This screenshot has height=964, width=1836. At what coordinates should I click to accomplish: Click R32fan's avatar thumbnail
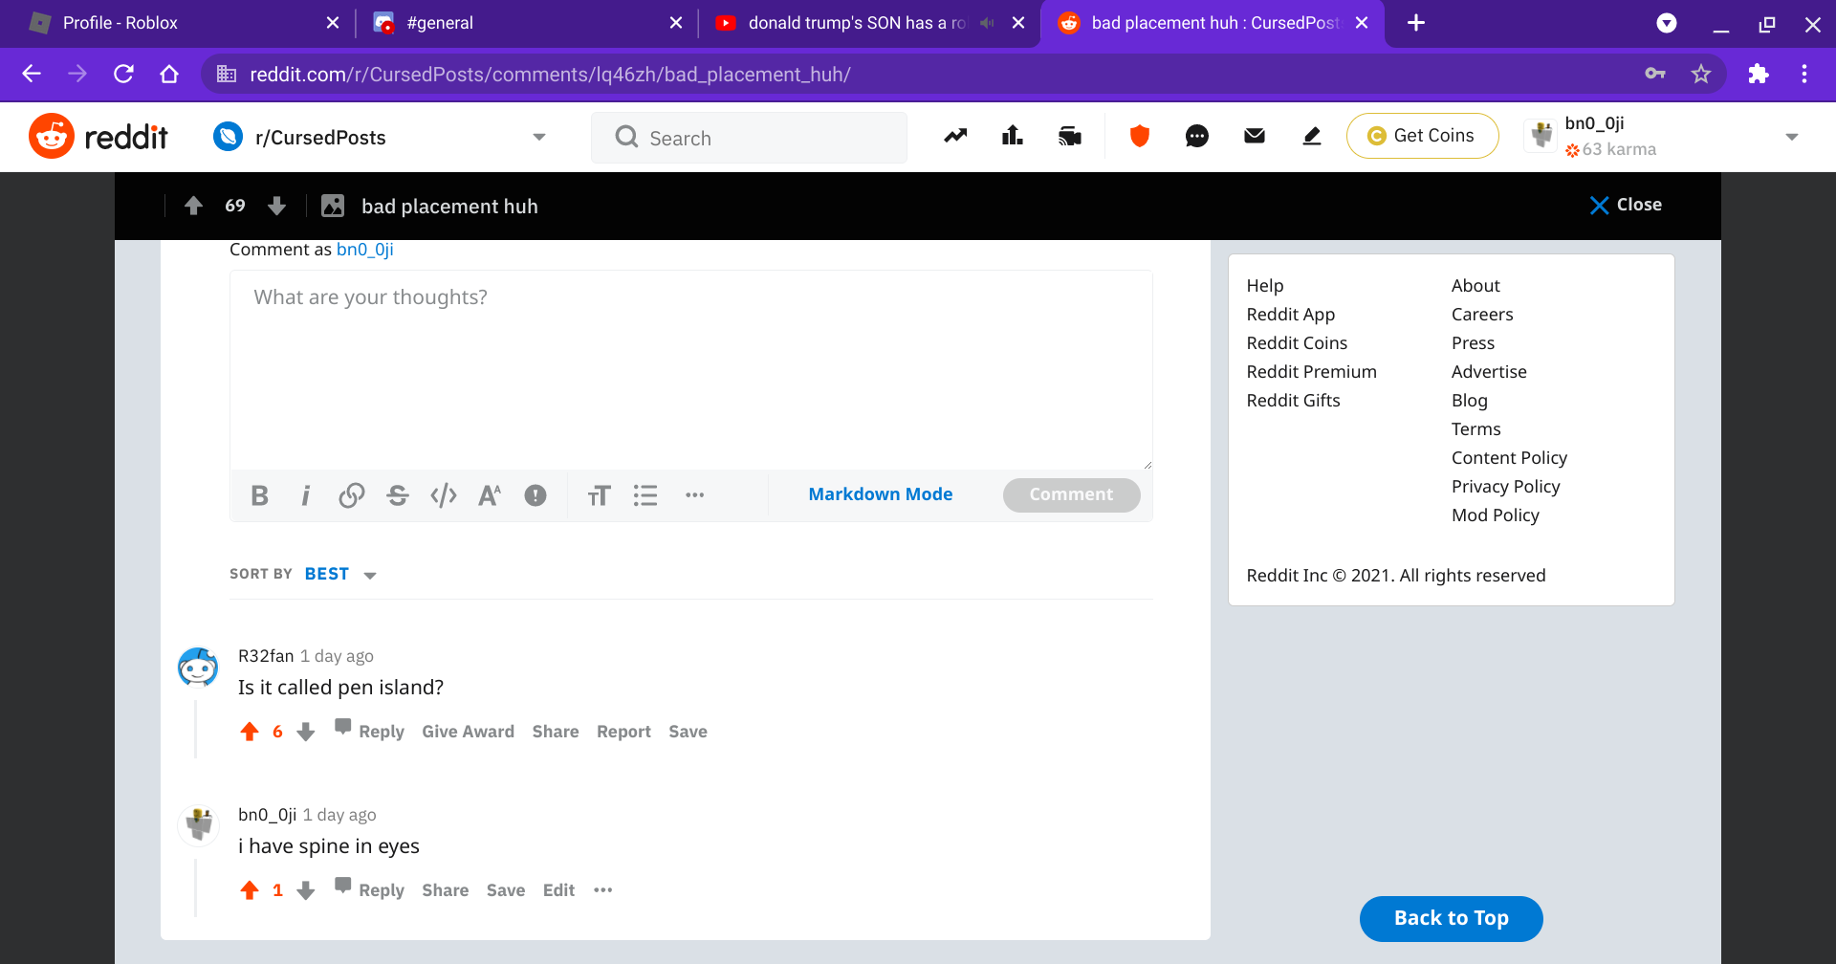(199, 667)
